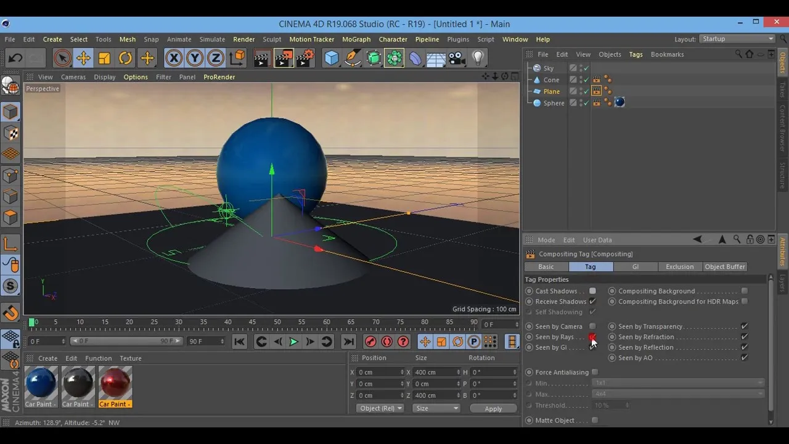Open the ProRender viewport menu

[219, 77]
